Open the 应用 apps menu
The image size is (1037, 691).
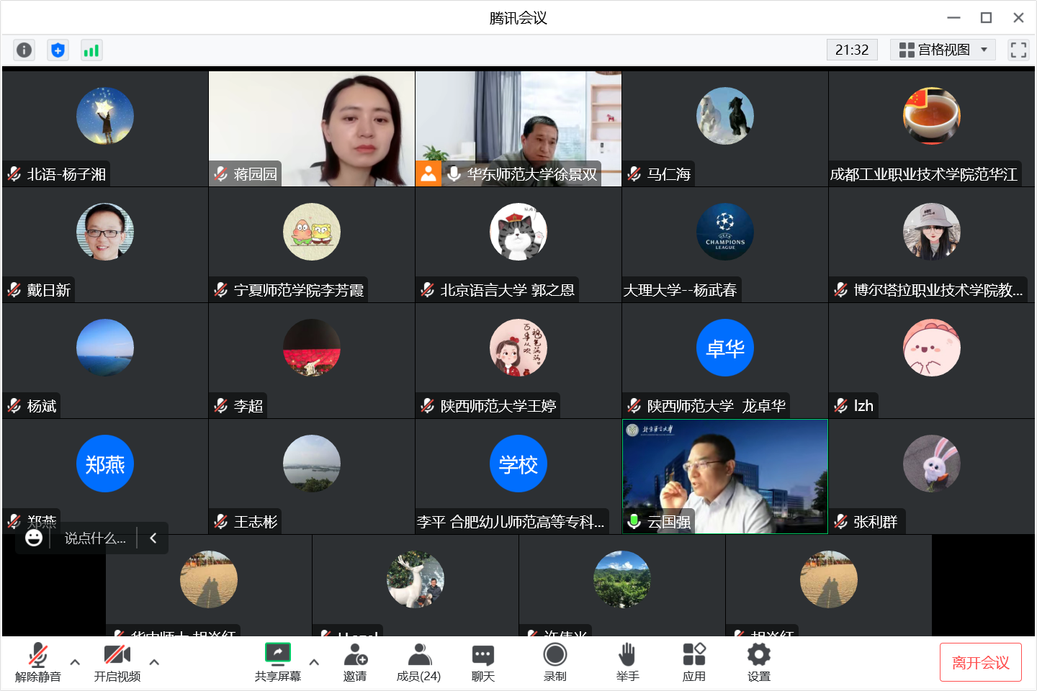[693, 662]
